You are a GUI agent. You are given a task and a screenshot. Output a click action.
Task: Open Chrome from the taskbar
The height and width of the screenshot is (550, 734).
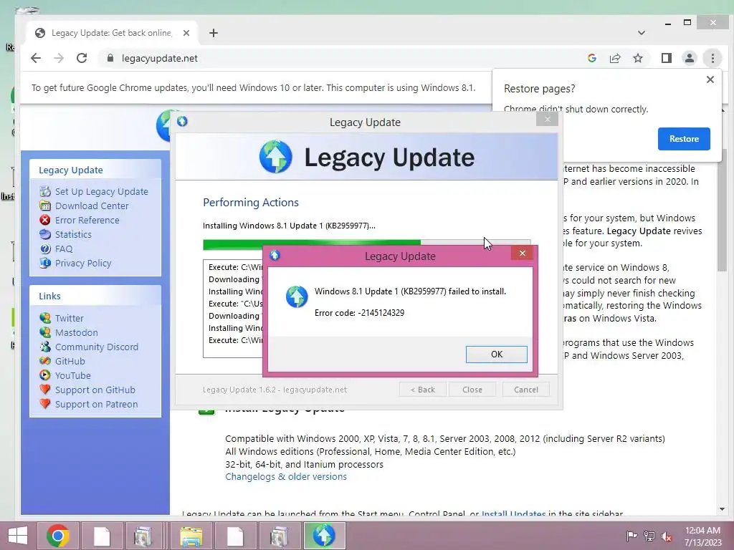pyautogui.click(x=57, y=536)
